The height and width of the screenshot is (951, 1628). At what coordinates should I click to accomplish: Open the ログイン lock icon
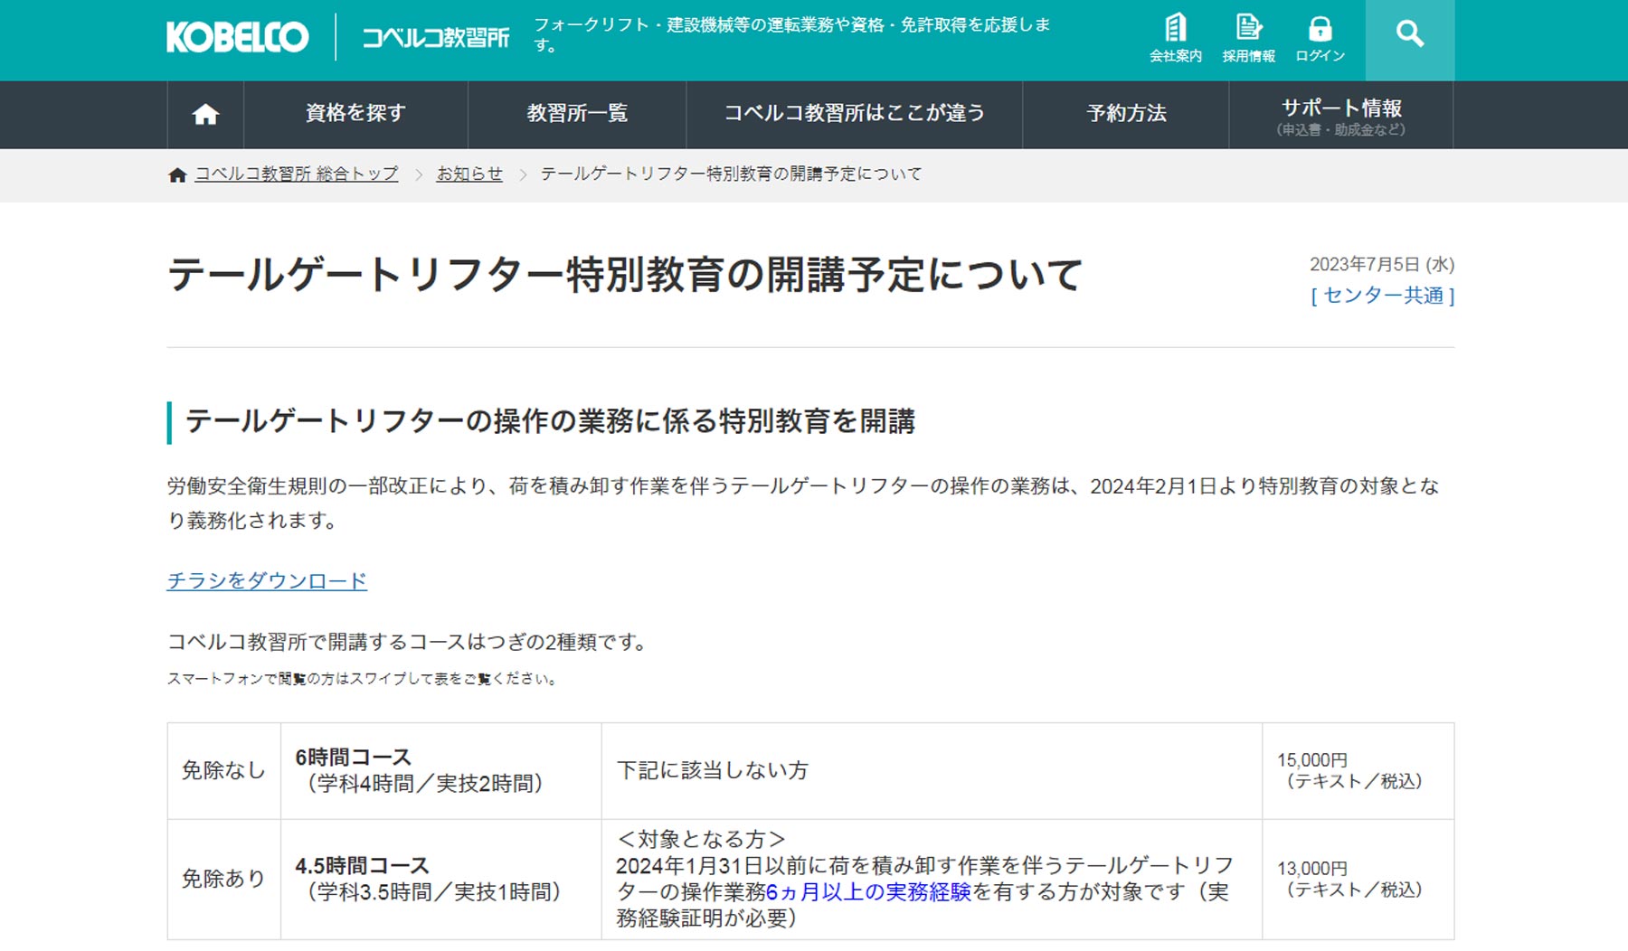coord(1320,38)
